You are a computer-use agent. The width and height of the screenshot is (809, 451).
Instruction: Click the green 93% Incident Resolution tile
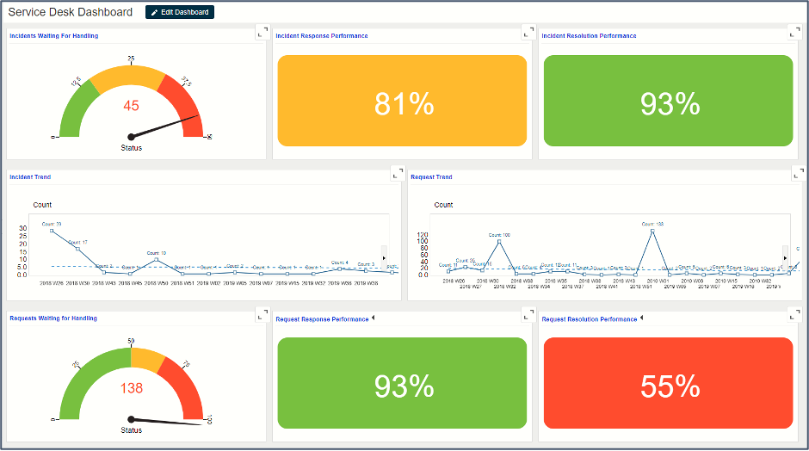click(x=668, y=101)
